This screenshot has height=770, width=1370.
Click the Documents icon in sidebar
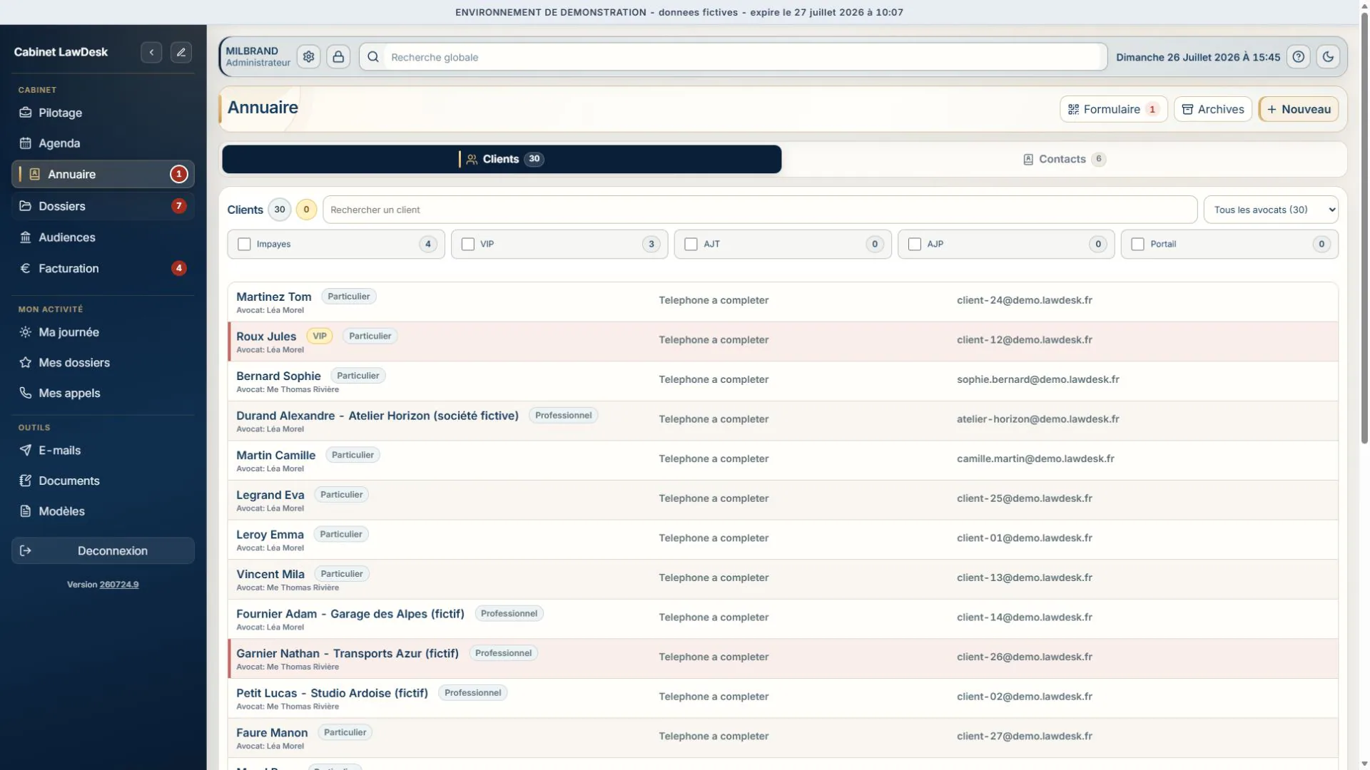26,481
